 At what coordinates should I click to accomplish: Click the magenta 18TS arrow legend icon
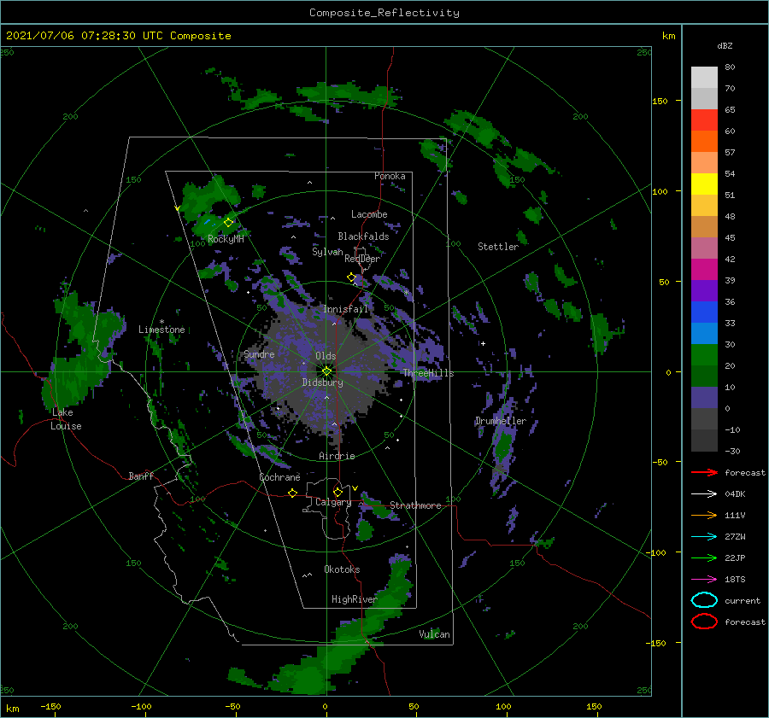tap(704, 580)
